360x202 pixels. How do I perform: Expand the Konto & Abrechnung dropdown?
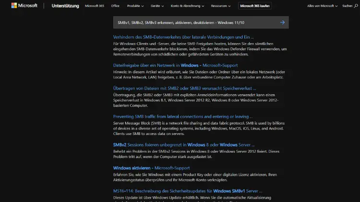[x=187, y=6]
